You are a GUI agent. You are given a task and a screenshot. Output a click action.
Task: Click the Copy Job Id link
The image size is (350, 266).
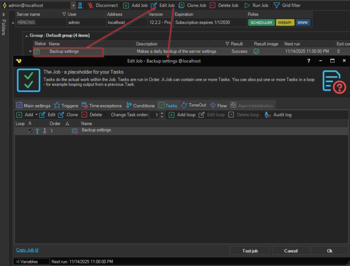pos(27,250)
